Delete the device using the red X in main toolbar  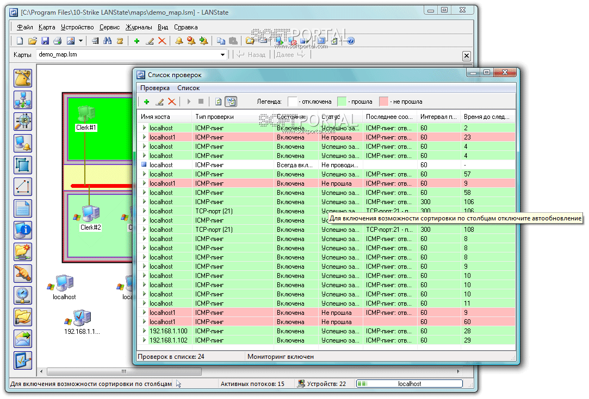pyautogui.click(x=162, y=41)
